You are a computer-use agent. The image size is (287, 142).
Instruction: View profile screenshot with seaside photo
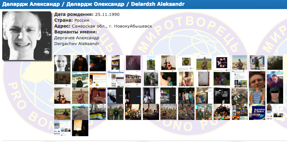click(x=62, y=128)
